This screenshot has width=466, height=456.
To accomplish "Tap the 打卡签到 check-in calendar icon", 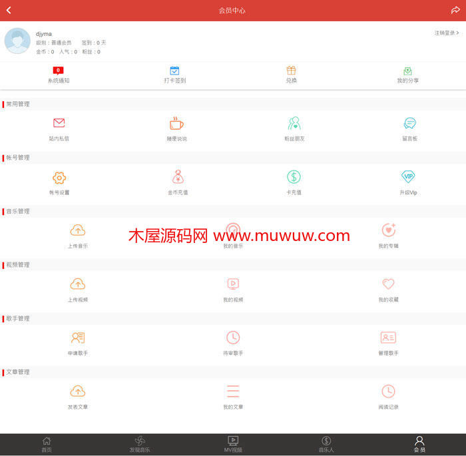I will (174, 71).
